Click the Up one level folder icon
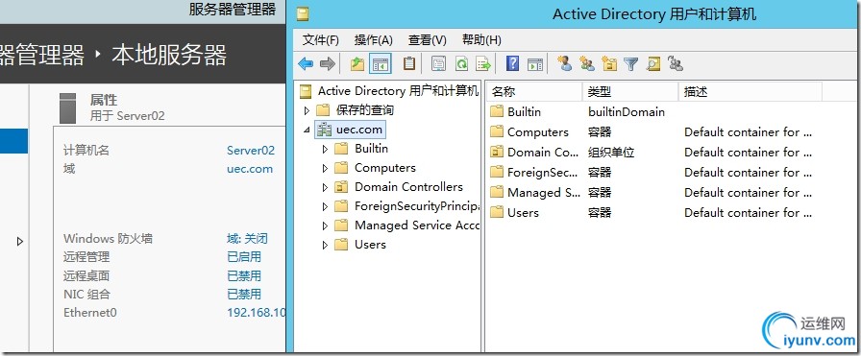This screenshot has height=356, width=861. tap(357, 63)
